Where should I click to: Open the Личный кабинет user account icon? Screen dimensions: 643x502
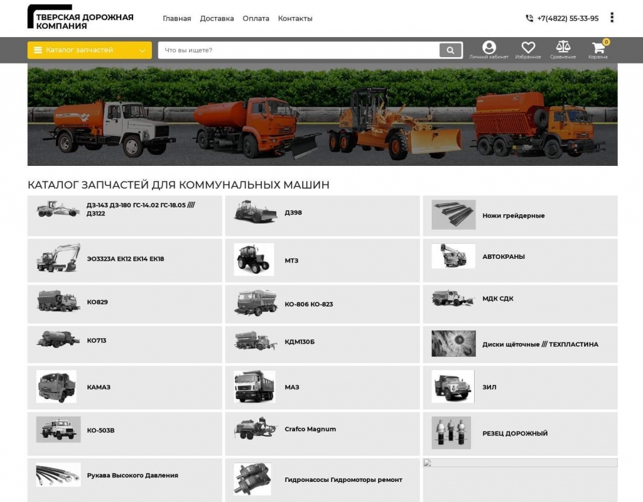coord(489,49)
